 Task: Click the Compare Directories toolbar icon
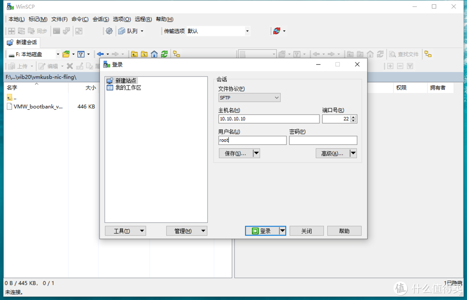(x=12, y=31)
